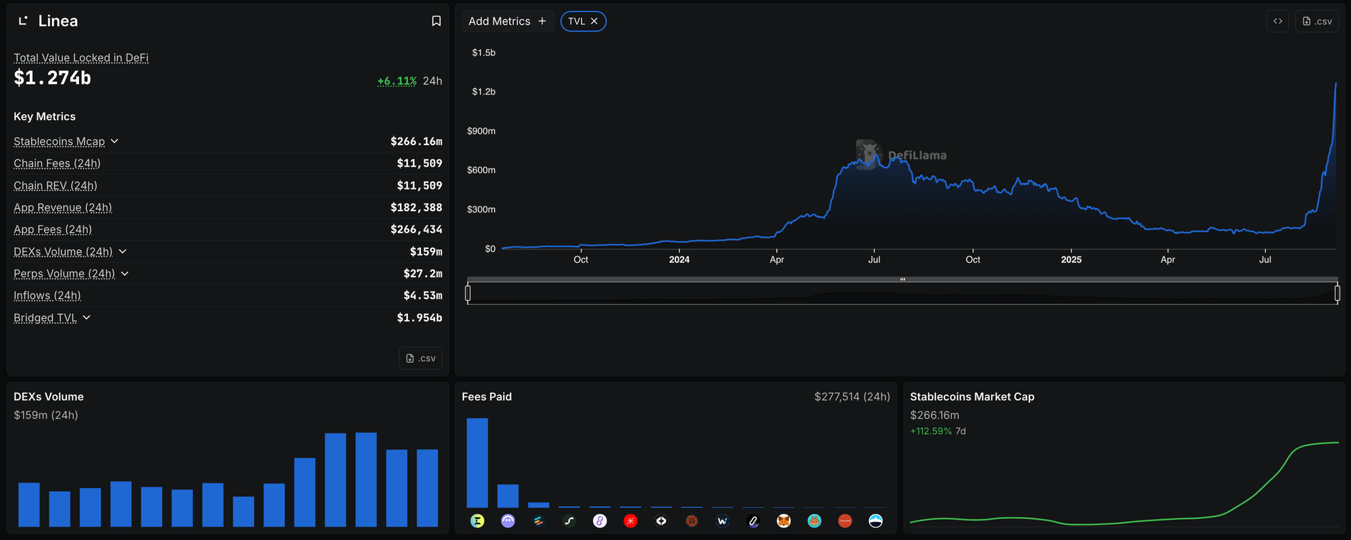Click the purple ghost protocol icon

point(508,520)
